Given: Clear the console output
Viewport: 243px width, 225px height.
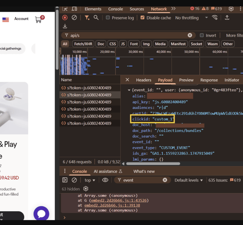Looking at the screenshot, I should [x=74, y=180].
